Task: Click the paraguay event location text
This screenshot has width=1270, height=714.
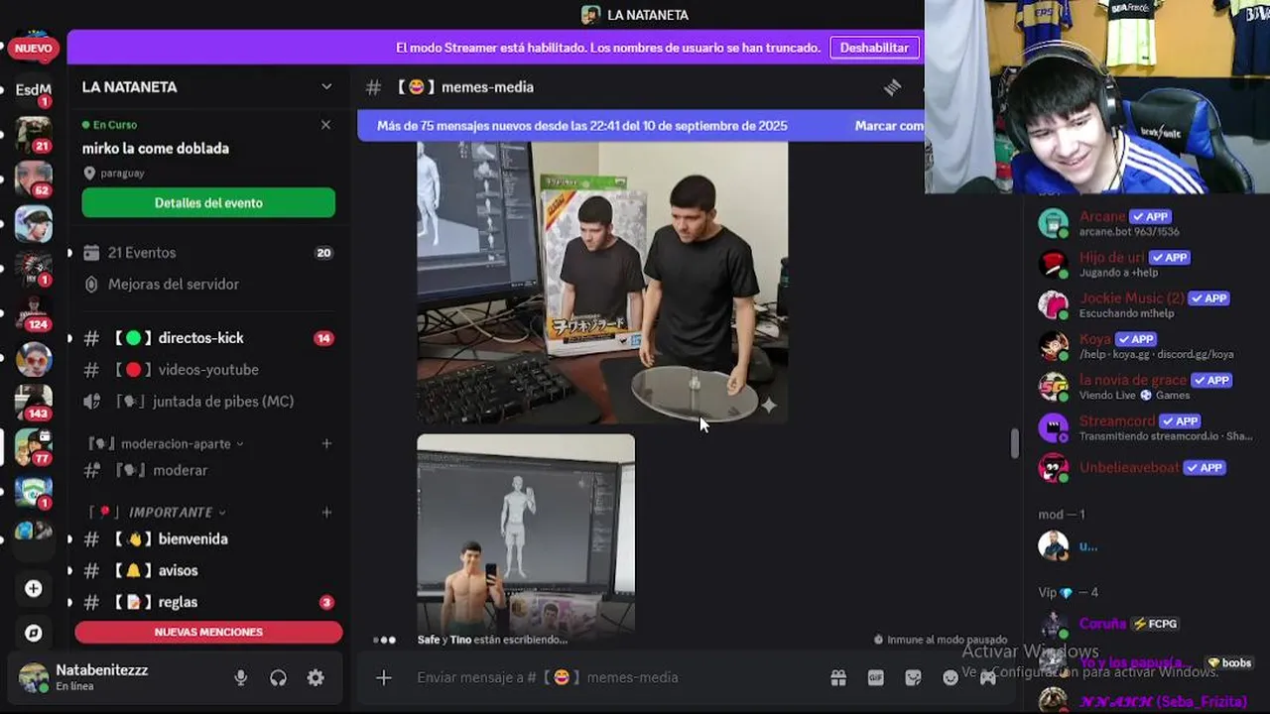Action: [122, 173]
